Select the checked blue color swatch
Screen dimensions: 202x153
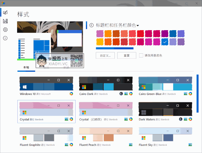click(165, 42)
